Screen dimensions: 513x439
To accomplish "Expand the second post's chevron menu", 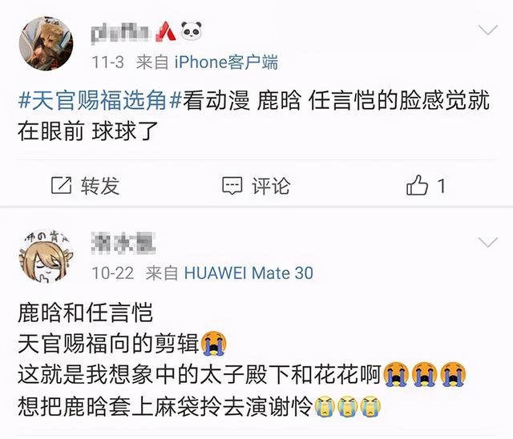I will tap(487, 242).
